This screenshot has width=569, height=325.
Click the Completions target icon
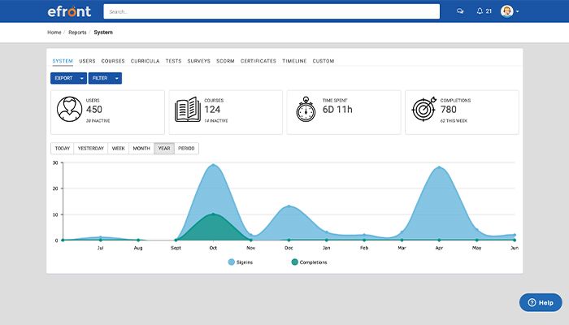(423, 110)
